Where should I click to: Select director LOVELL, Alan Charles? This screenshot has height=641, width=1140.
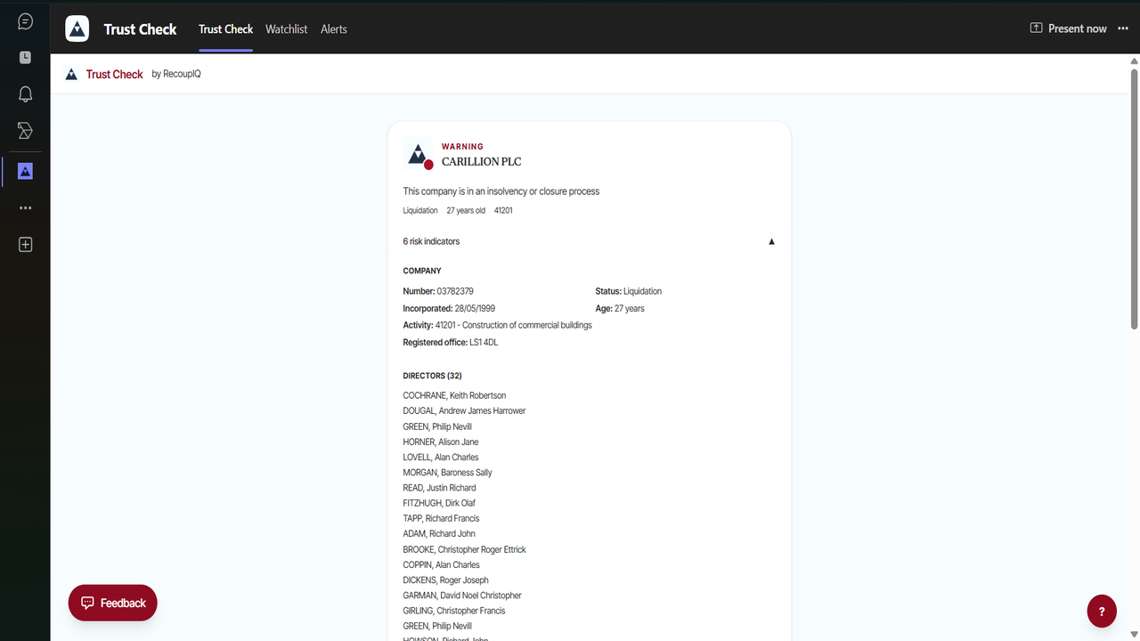click(441, 458)
